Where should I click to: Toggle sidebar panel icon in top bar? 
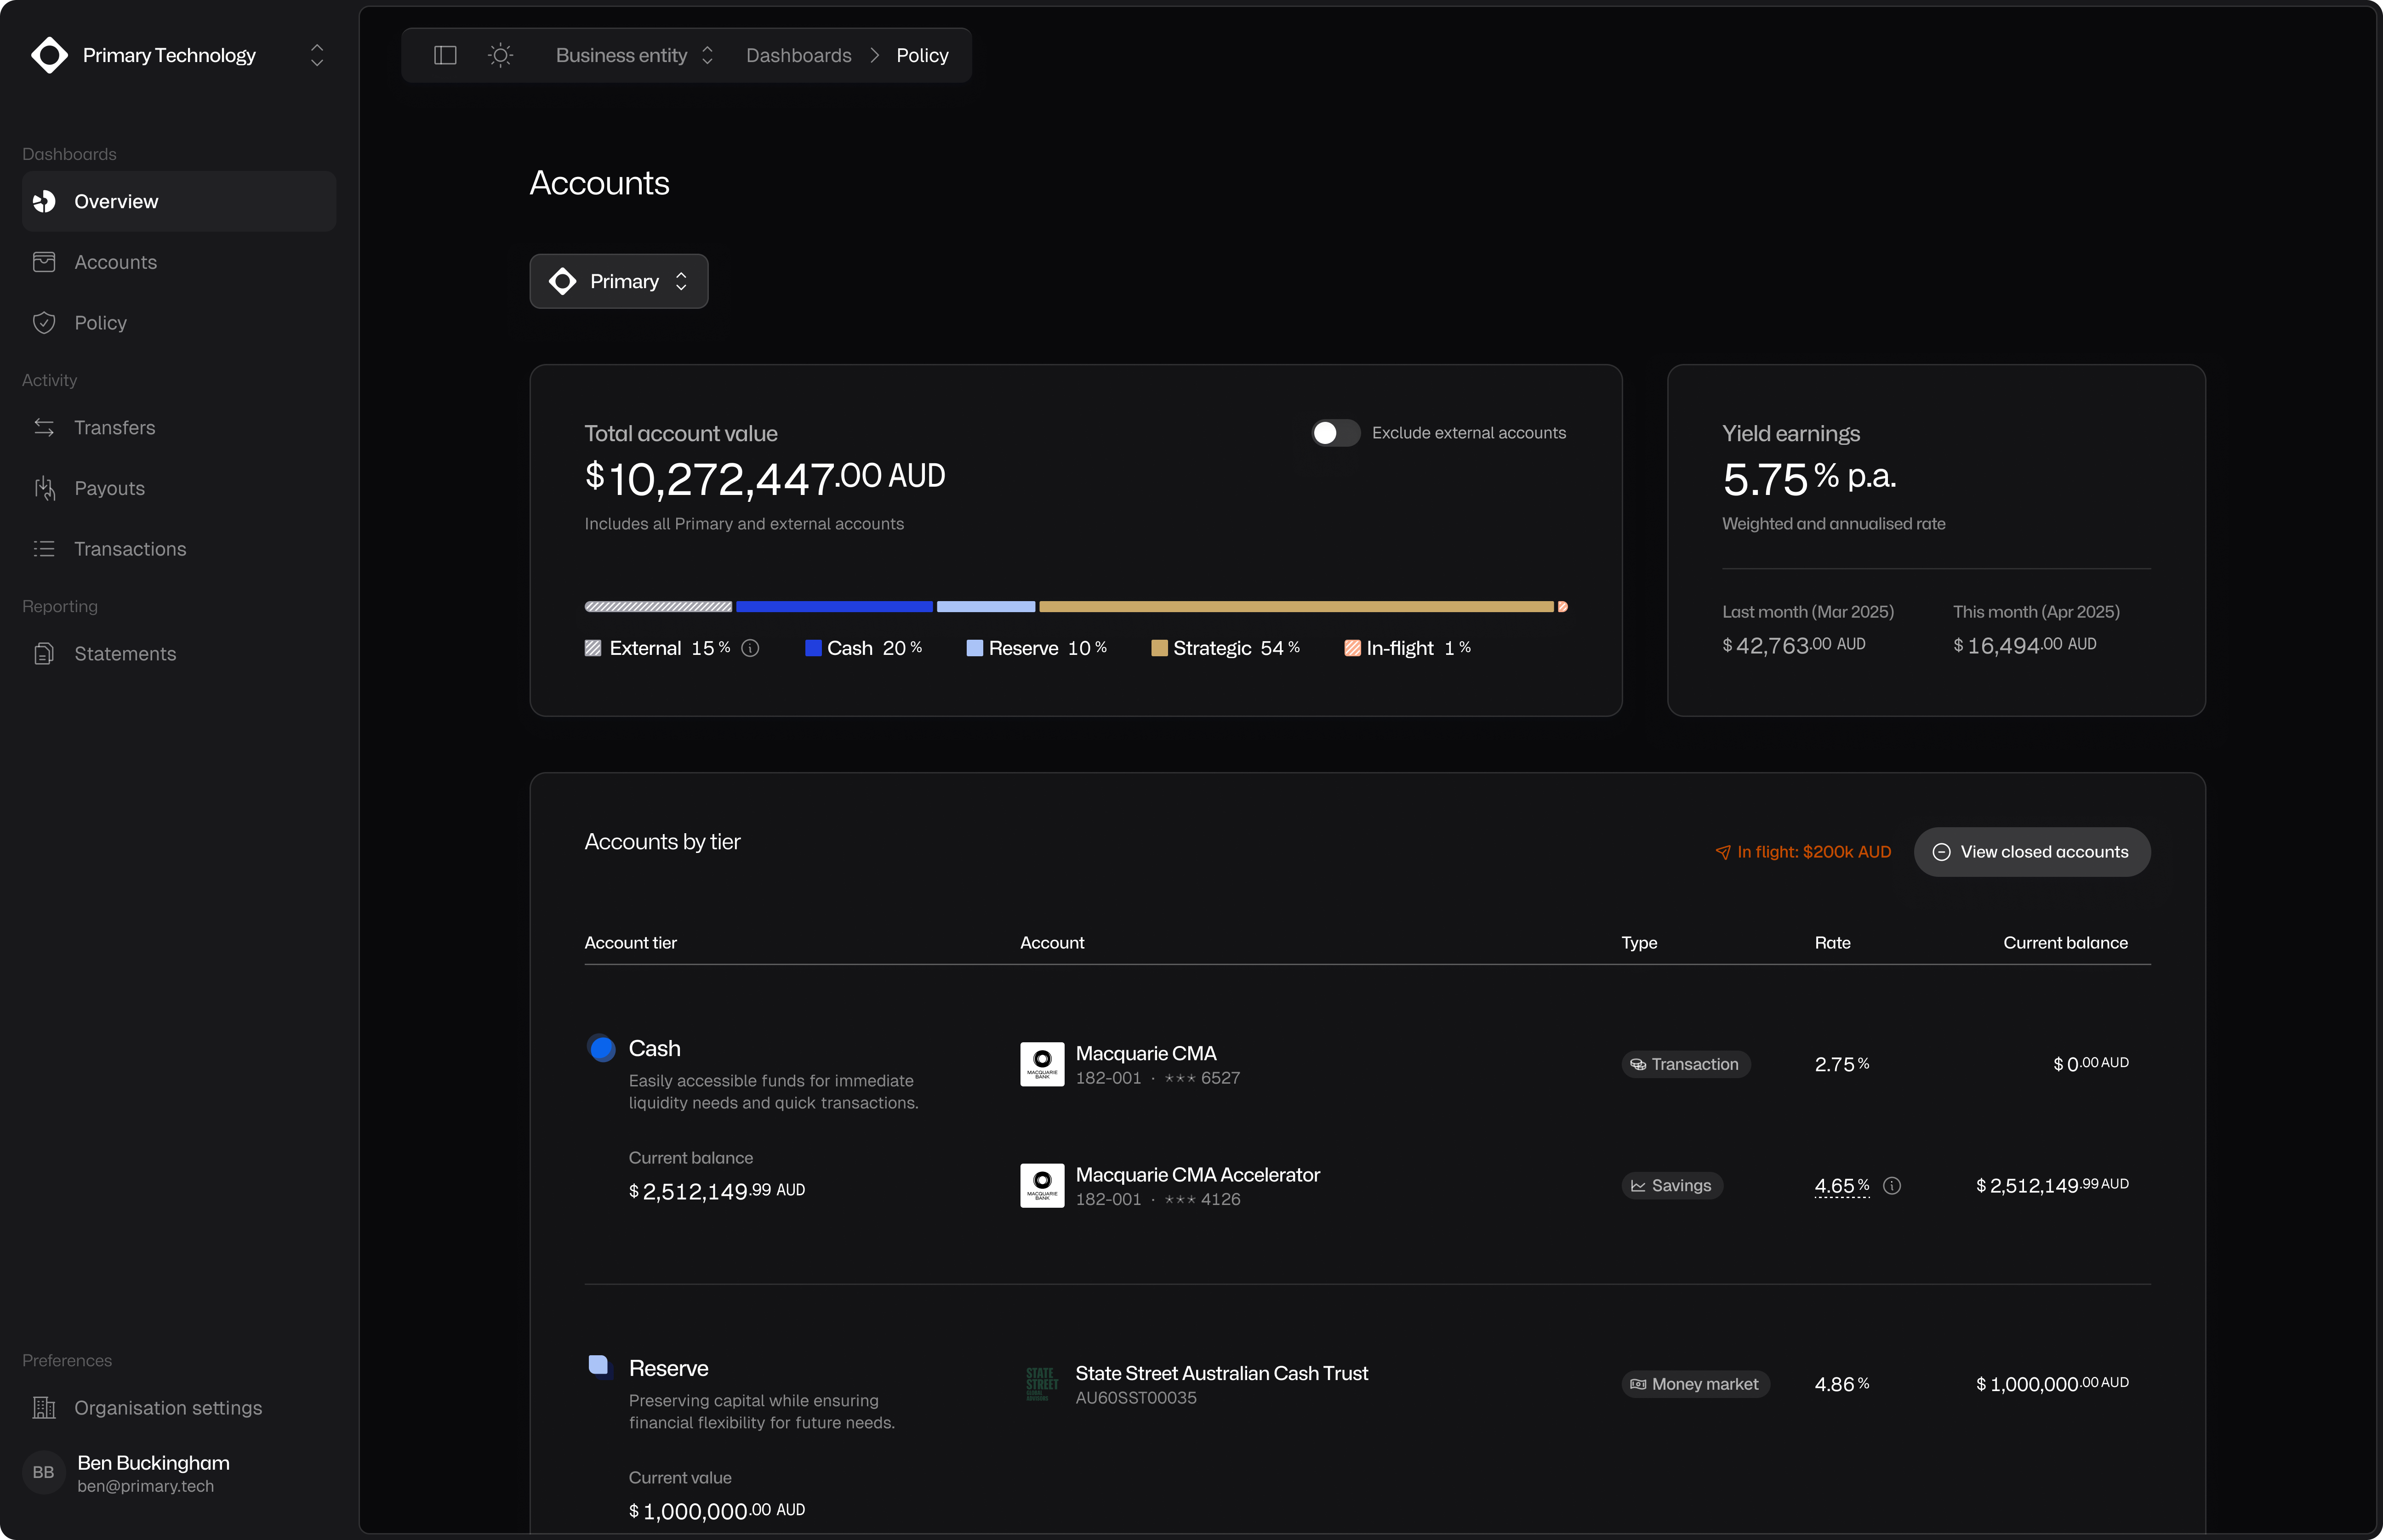(x=445, y=55)
